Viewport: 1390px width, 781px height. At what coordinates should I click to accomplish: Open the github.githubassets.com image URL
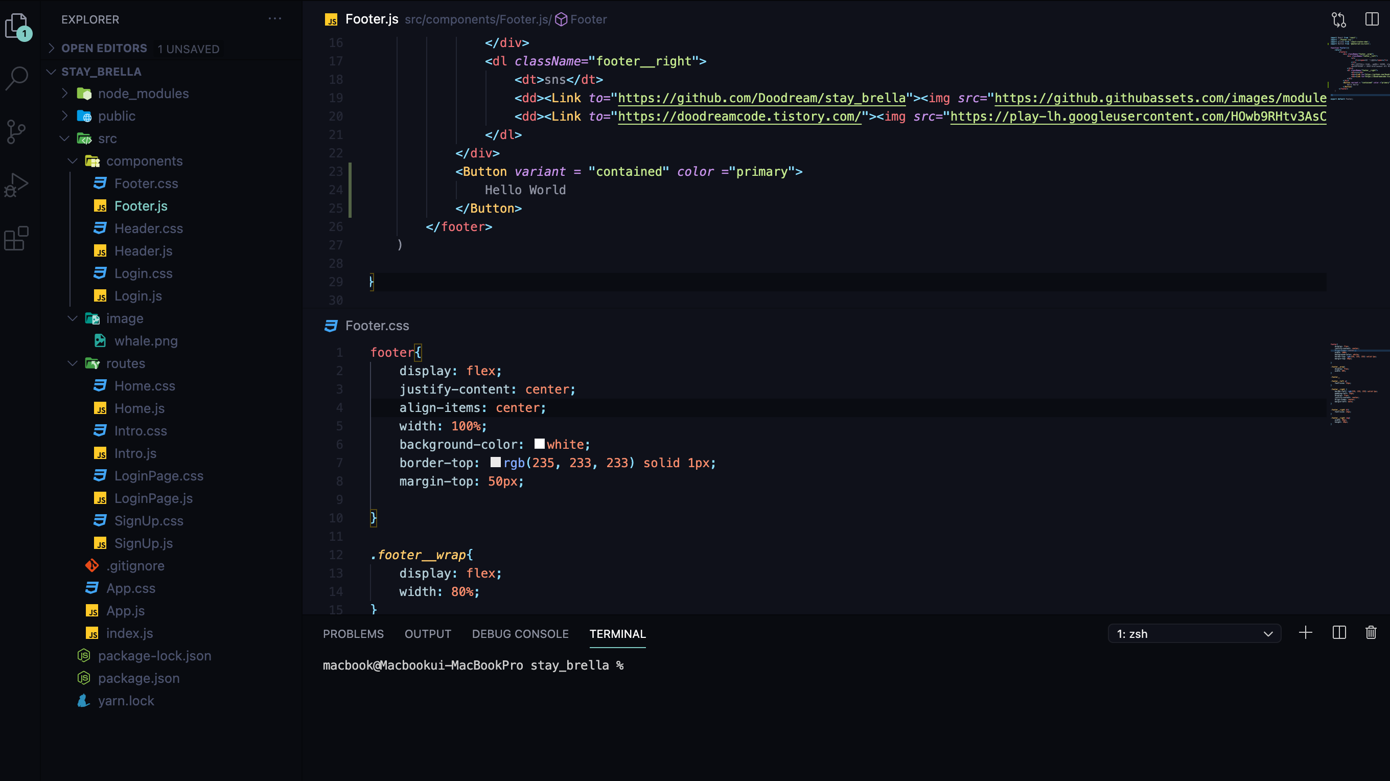(1160, 98)
